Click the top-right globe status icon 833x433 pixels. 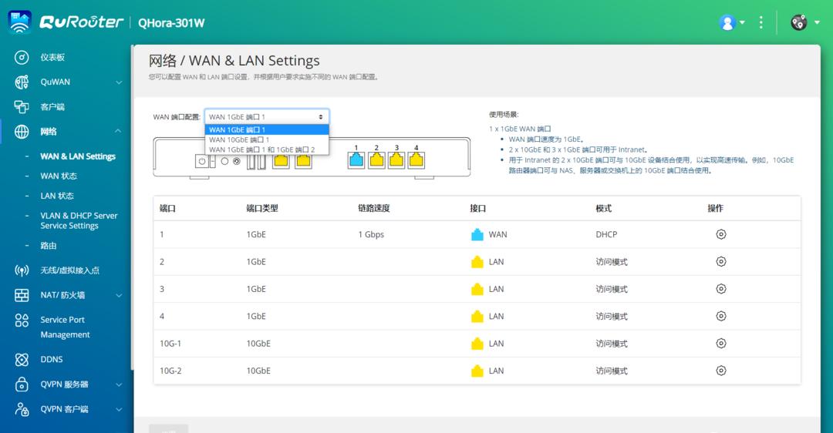coord(799,22)
